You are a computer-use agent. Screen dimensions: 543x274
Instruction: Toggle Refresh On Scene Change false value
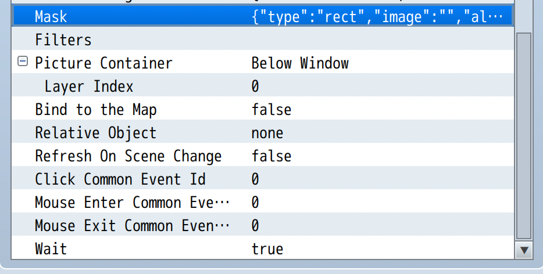tap(271, 156)
